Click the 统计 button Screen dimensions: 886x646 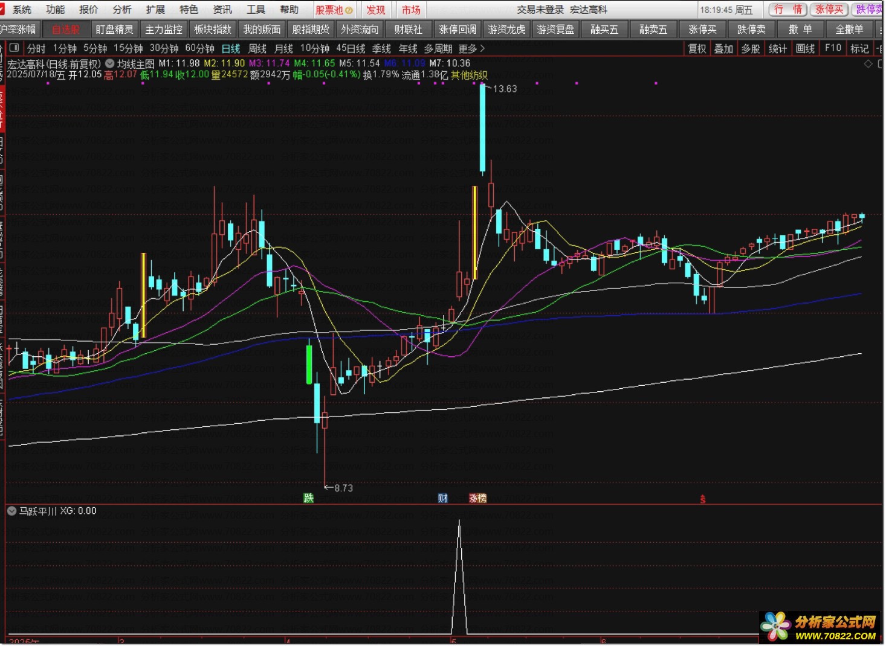(x=778, y=48)
